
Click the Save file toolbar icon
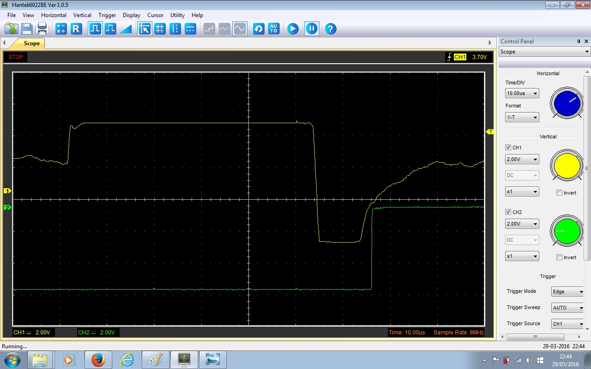coord(27,29)
